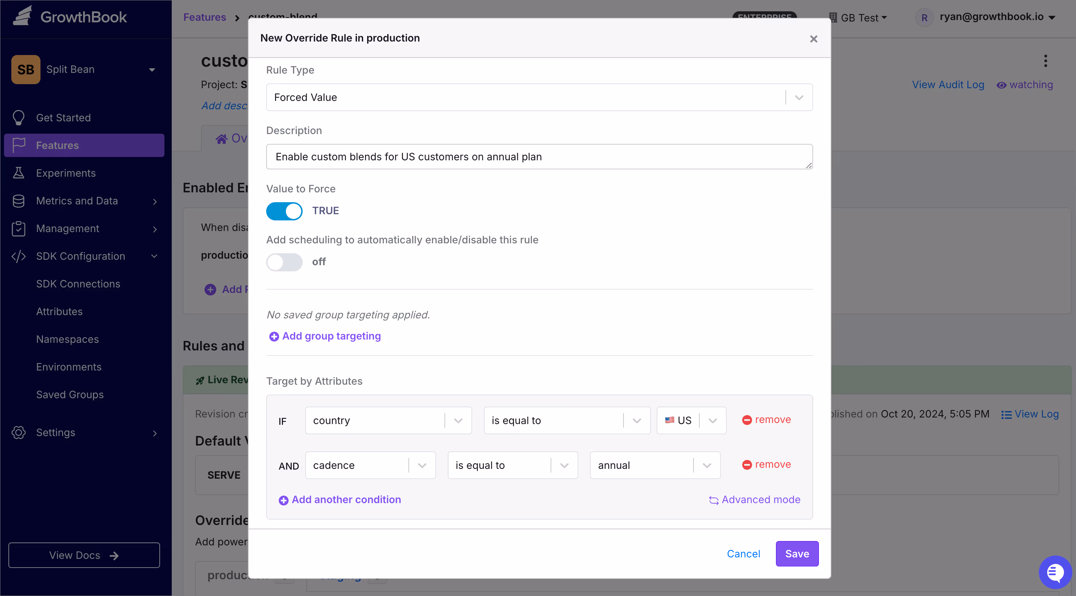Expand the country attribute dropdown
The height and width of the screenshot is (596, 1076).
(458, 420)
